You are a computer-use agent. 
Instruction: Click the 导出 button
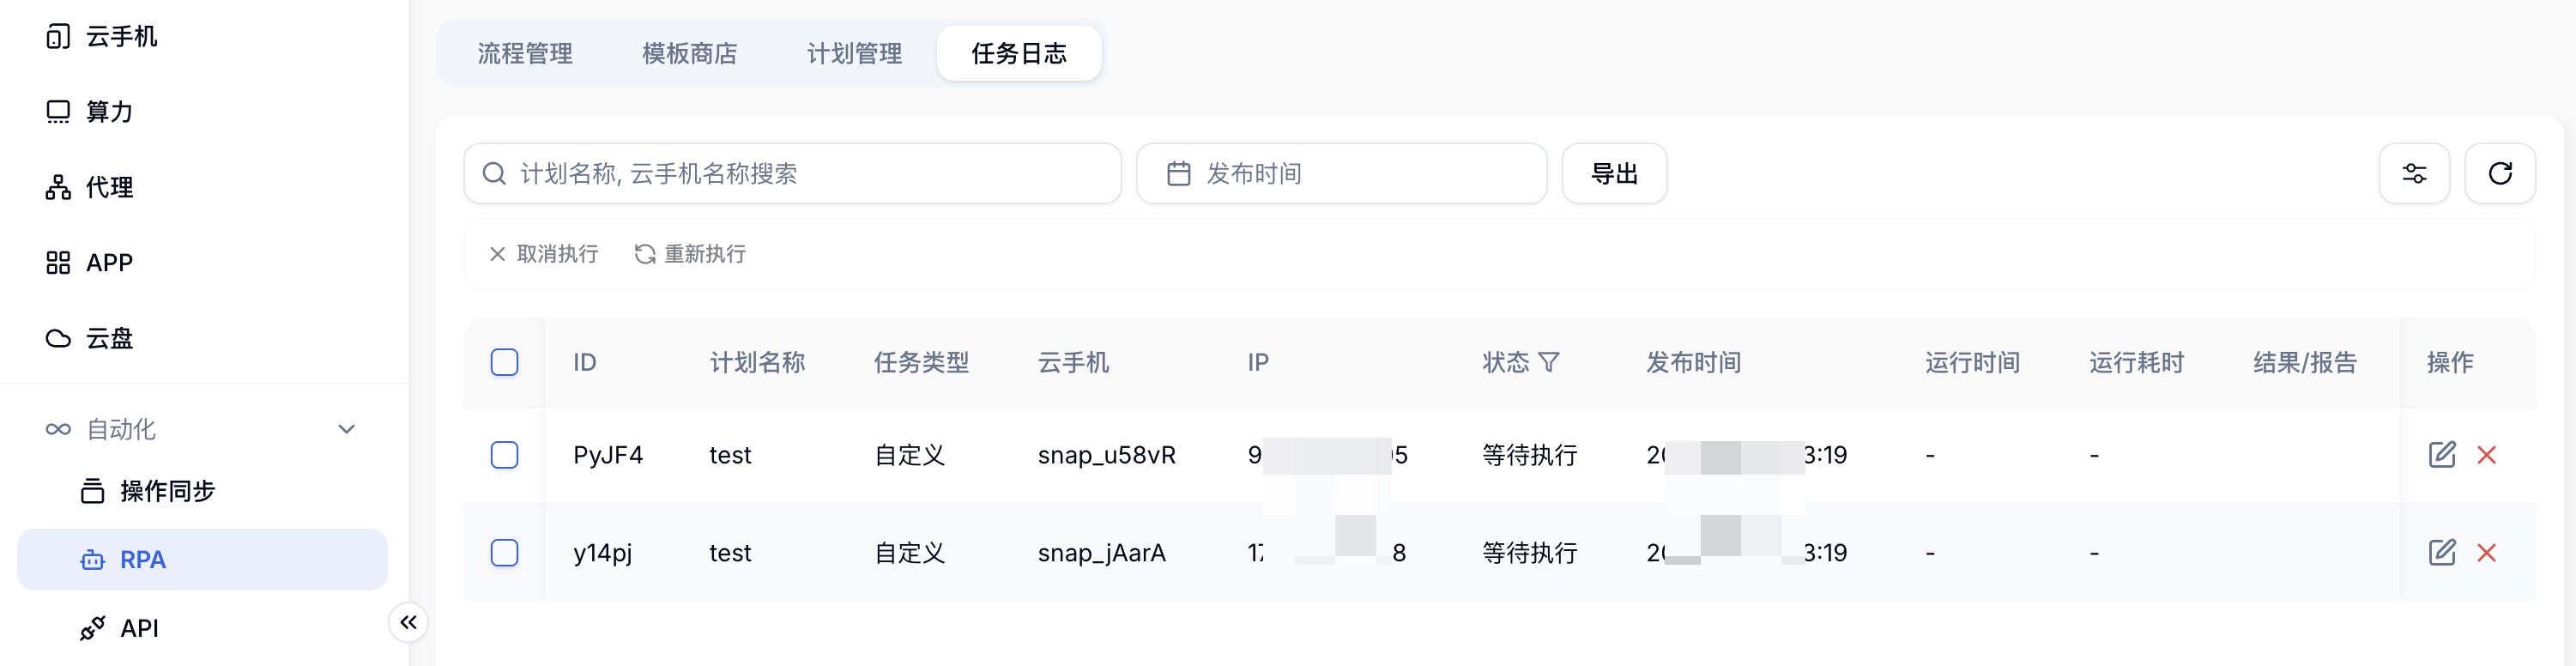[1613, 174]
